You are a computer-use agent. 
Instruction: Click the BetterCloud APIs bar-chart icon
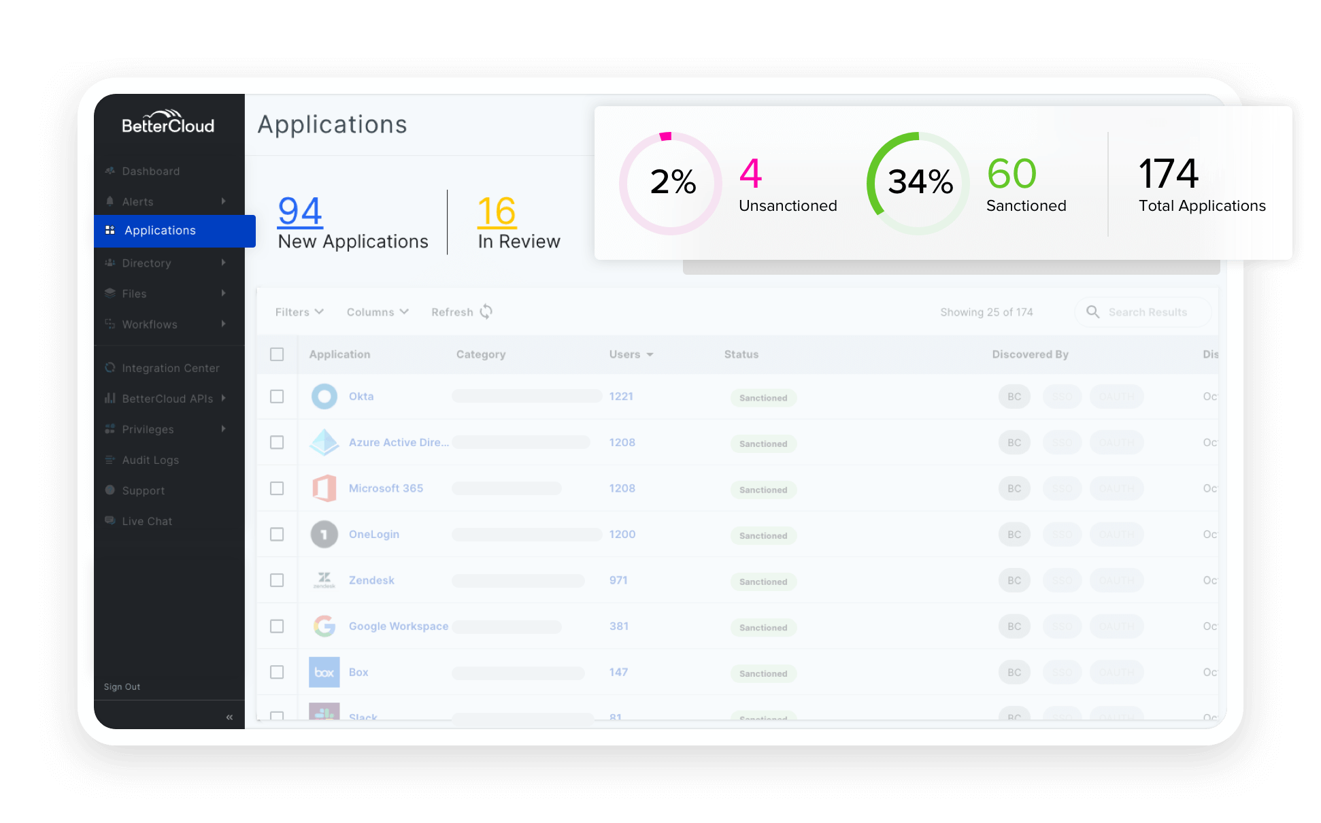point(110,398)
